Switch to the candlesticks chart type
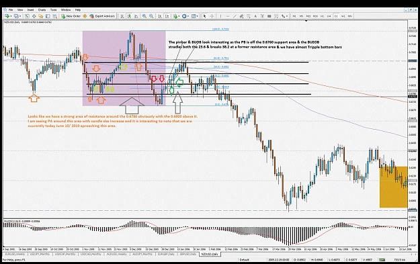This screenshot has width=420, height=264. tap(129, 16)
